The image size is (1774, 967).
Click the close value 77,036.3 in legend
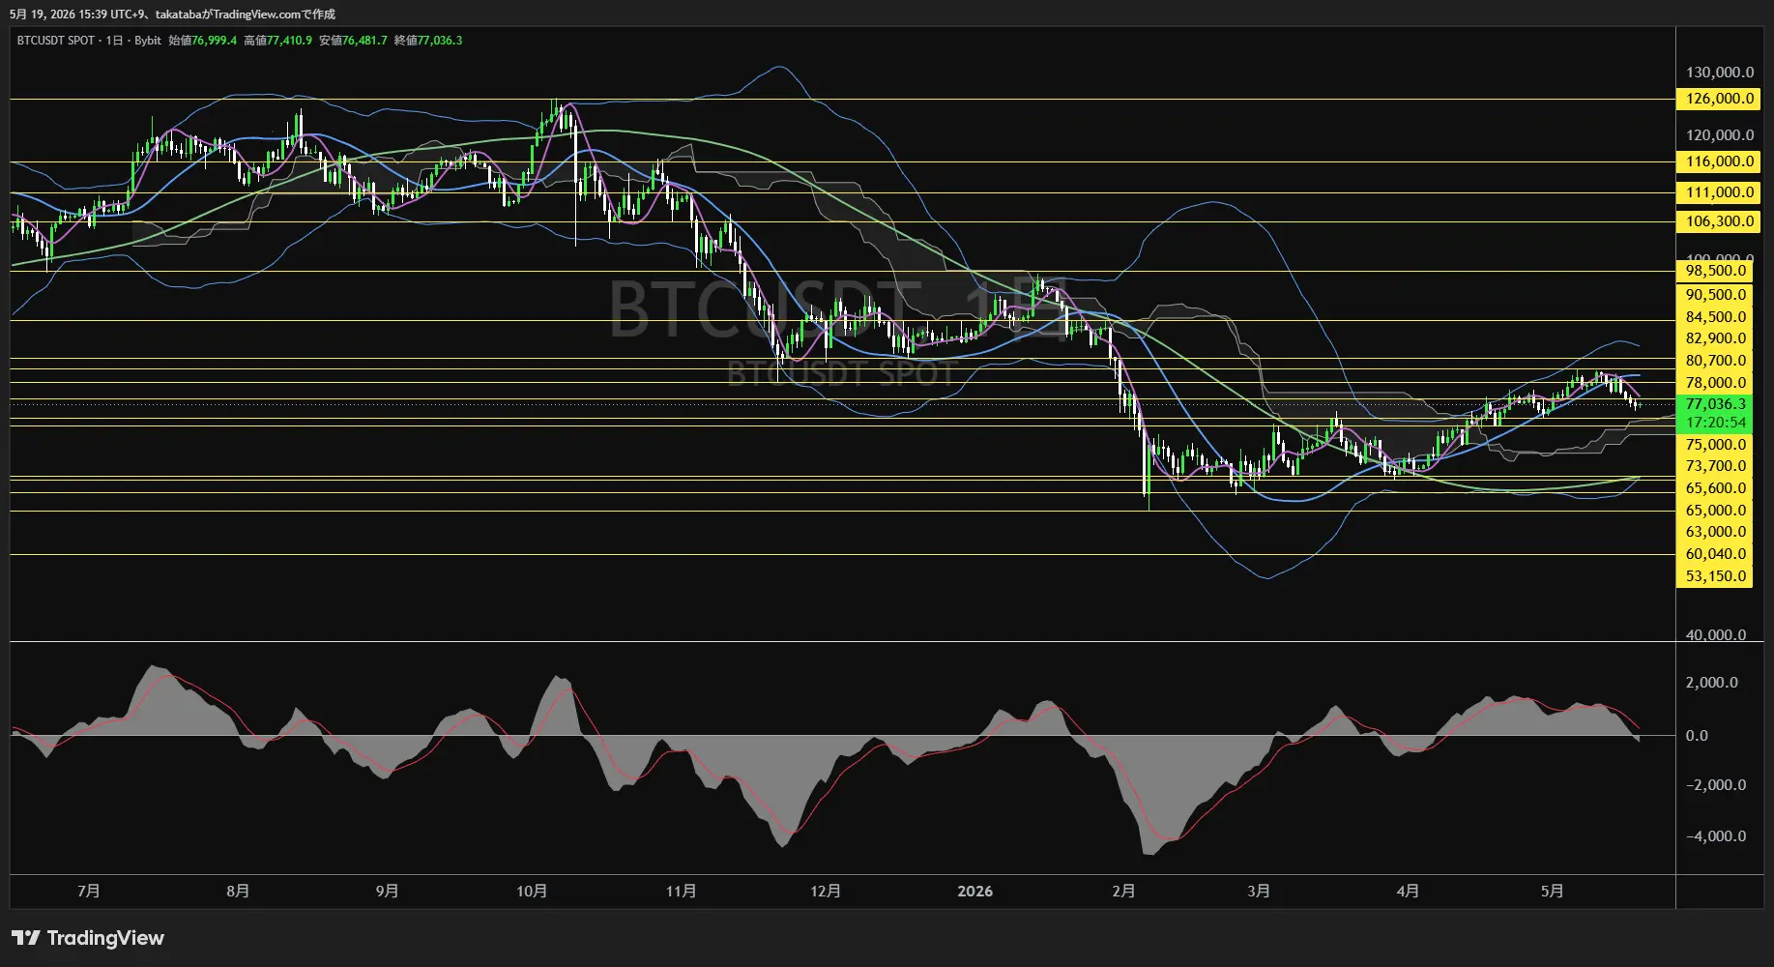(440, 41)
